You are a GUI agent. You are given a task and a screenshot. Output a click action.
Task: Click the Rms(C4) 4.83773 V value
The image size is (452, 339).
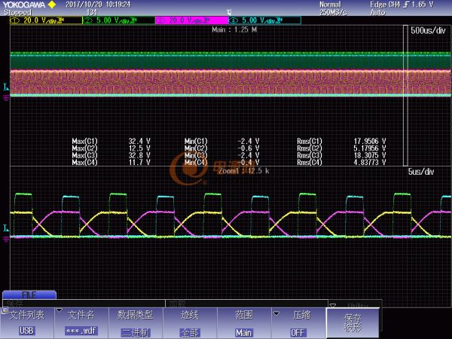tap(370, 162)
